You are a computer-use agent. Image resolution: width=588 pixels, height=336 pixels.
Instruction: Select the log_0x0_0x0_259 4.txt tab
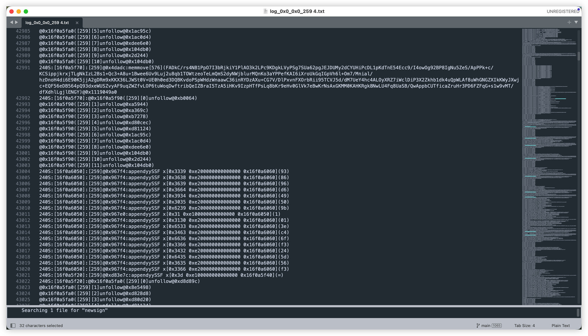click(x=47, y=23)
